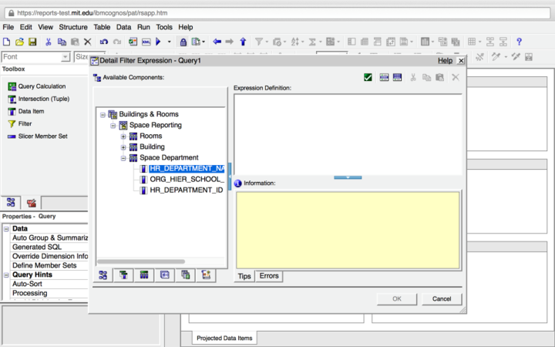Choose Slicer Member Set in the toolbox
555x347 pixels.
coord(42,136)
